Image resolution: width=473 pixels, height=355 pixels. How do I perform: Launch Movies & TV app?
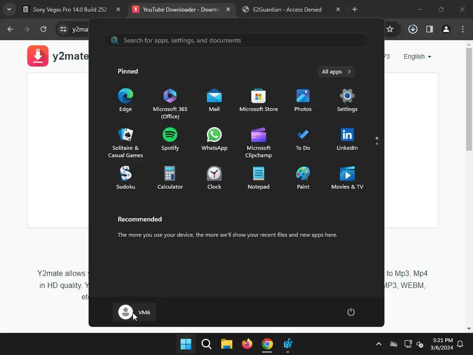tap(347, 178)
